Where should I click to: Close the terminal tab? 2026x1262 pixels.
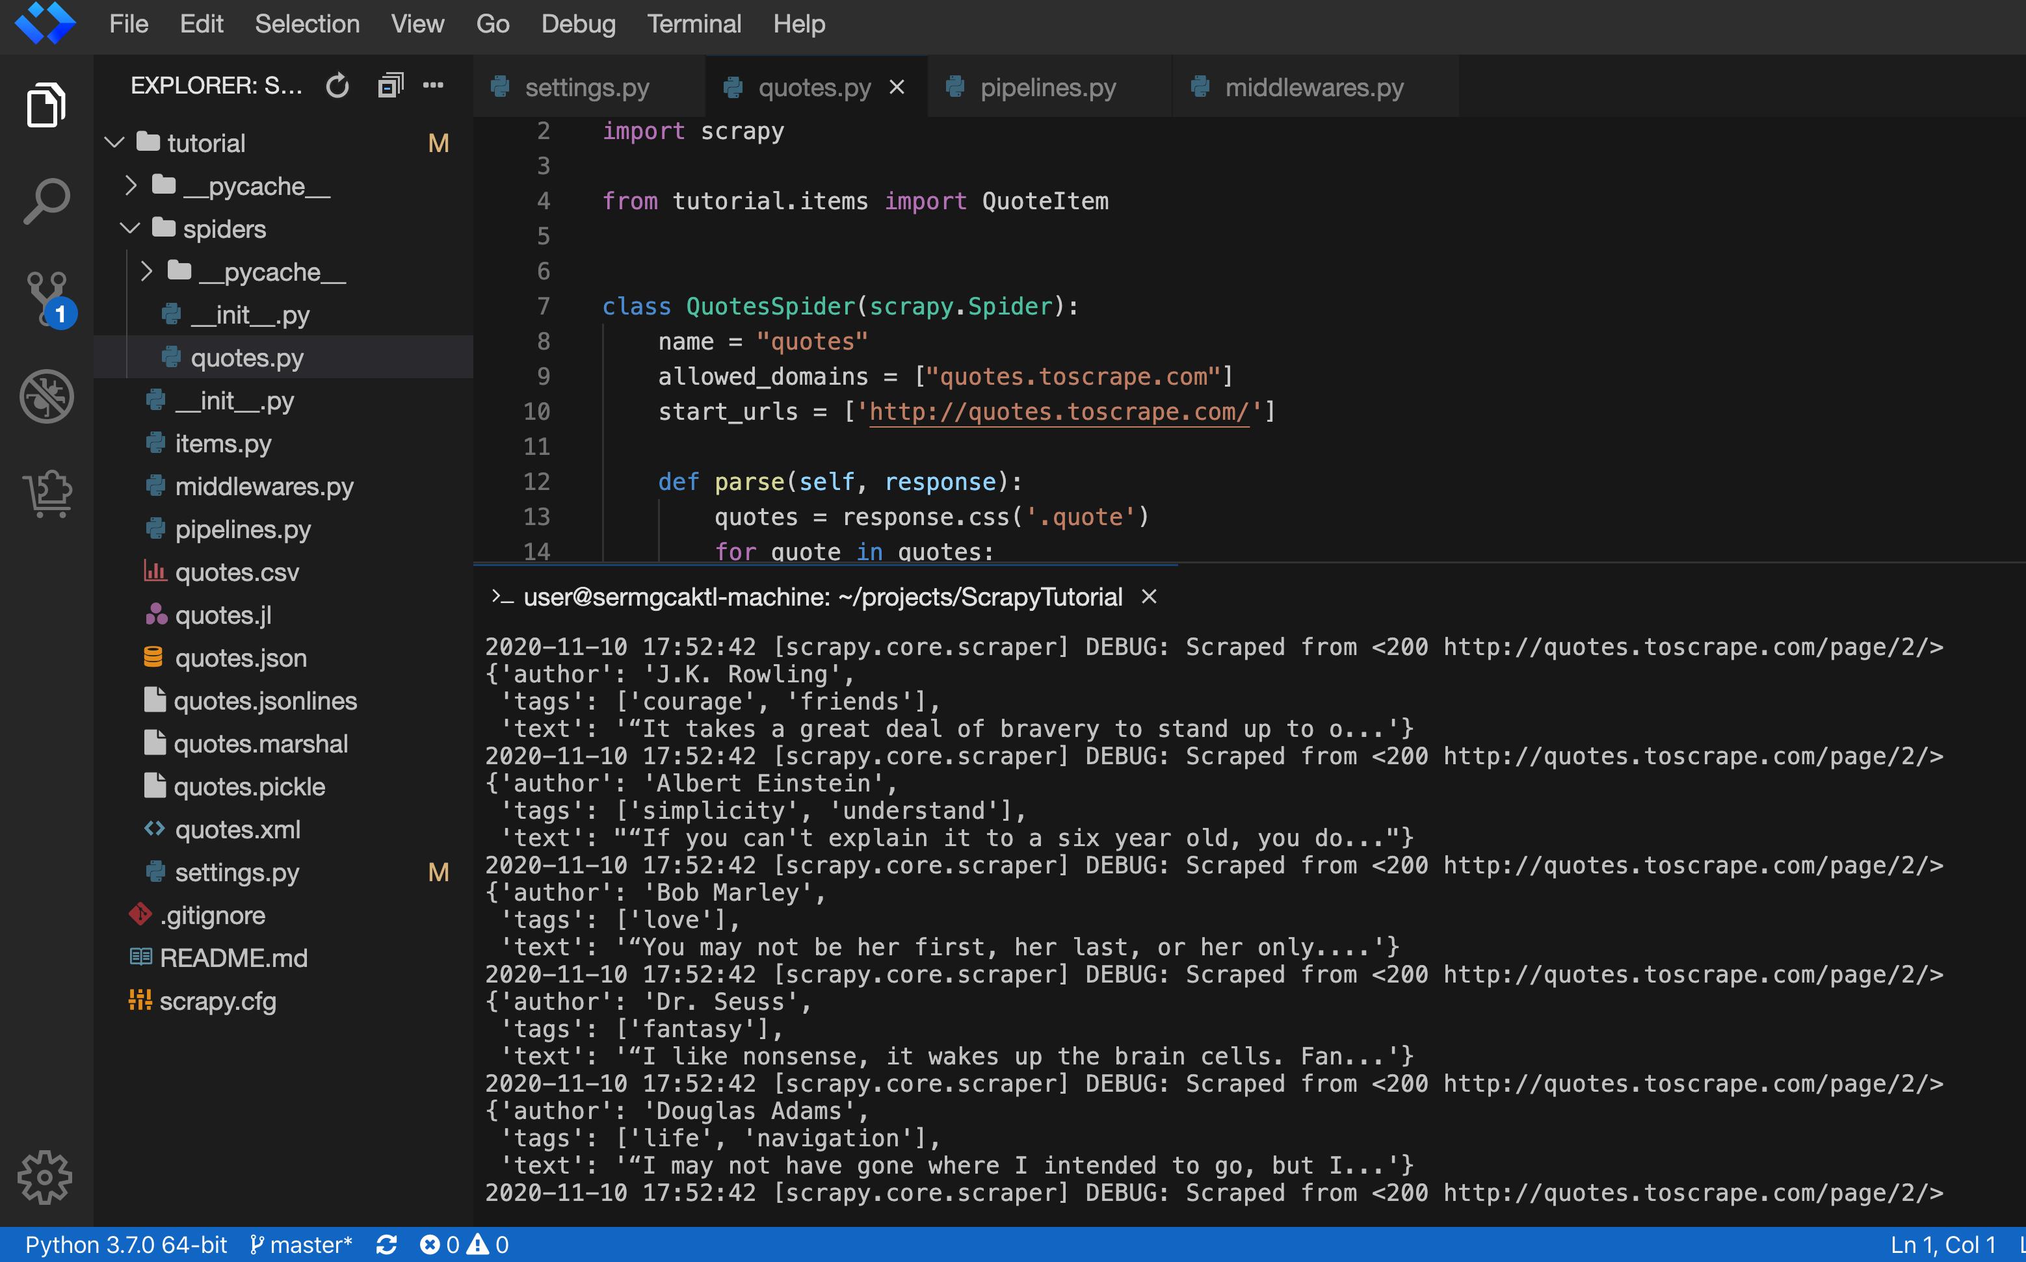pos(1149,597)
